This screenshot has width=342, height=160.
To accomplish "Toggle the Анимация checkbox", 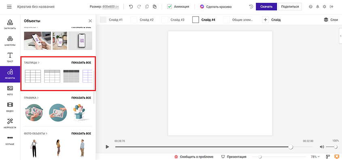I will coord(170,6).
